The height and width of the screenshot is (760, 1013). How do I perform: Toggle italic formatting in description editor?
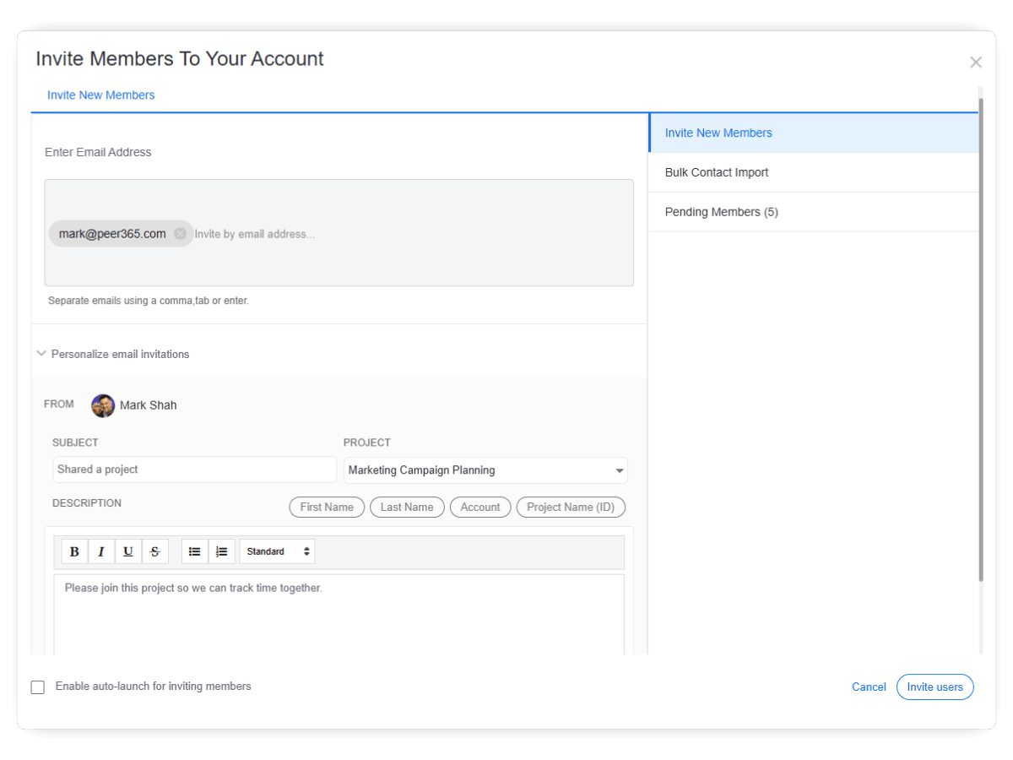(x=101, y=551)
